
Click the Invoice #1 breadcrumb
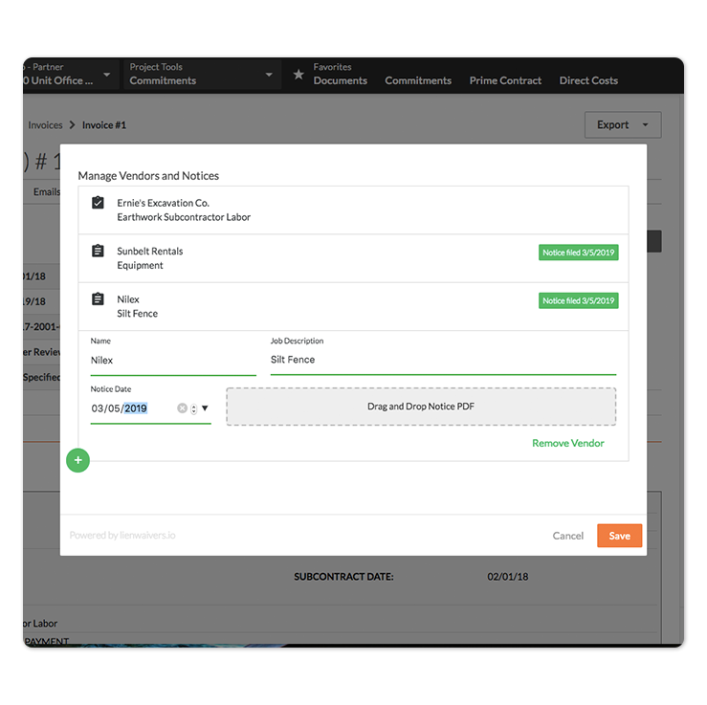[x=104, y=125]
